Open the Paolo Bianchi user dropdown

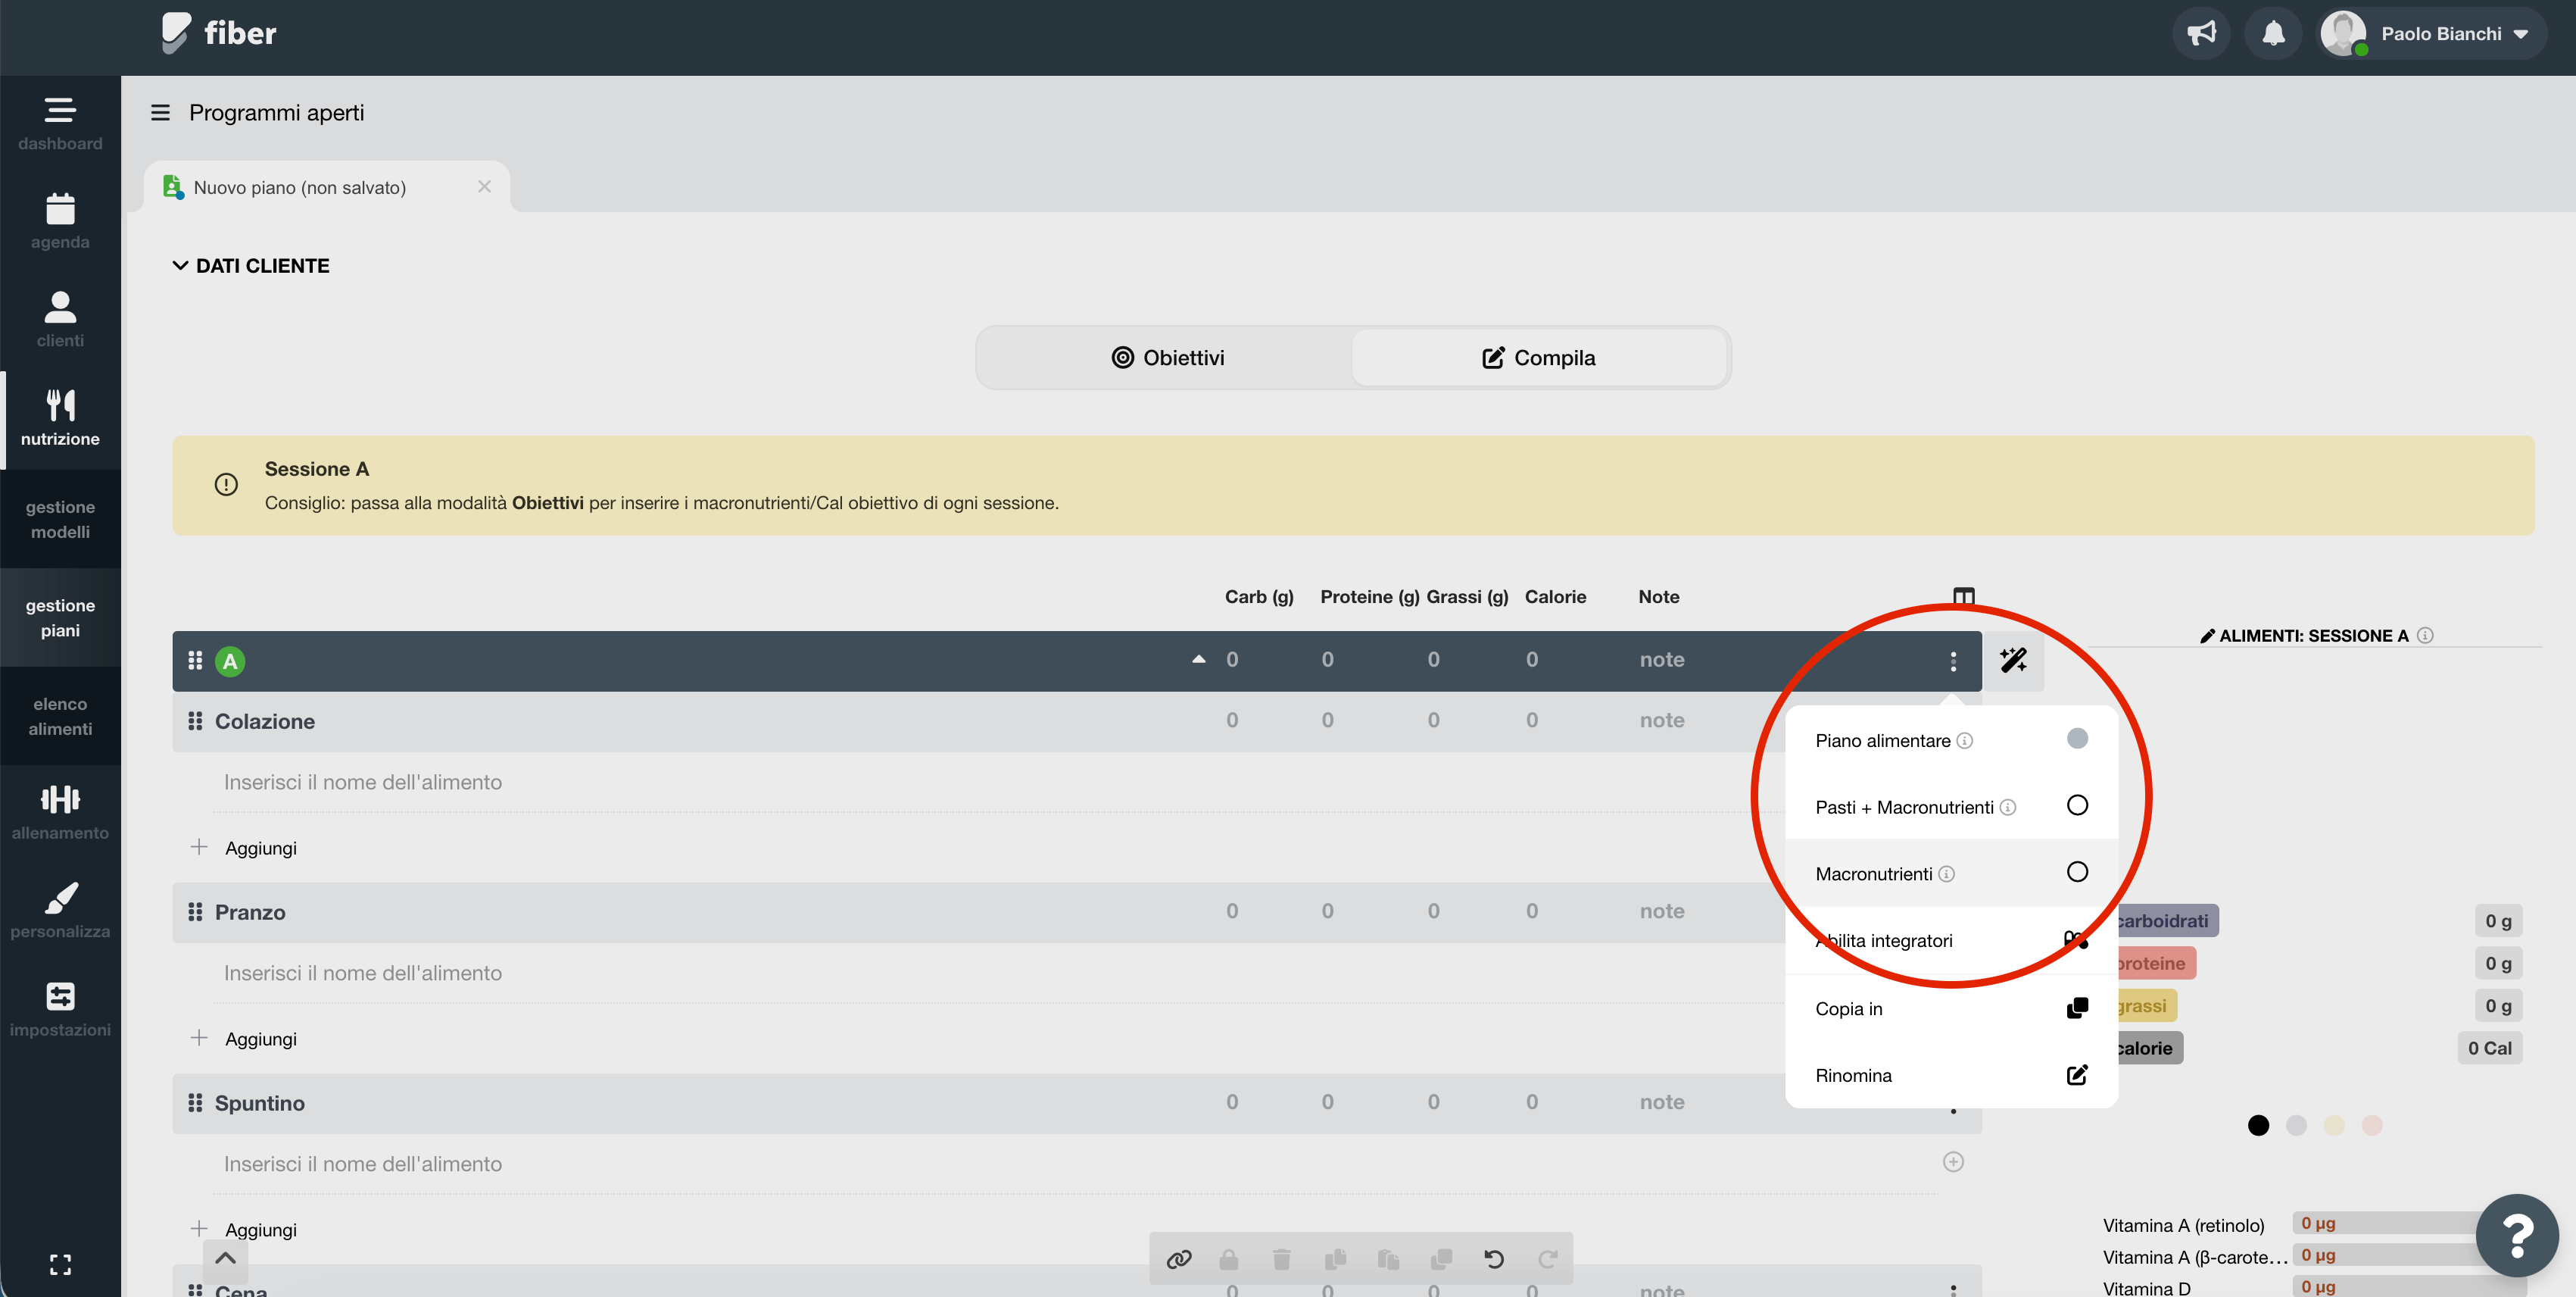tap(2434, 34)
